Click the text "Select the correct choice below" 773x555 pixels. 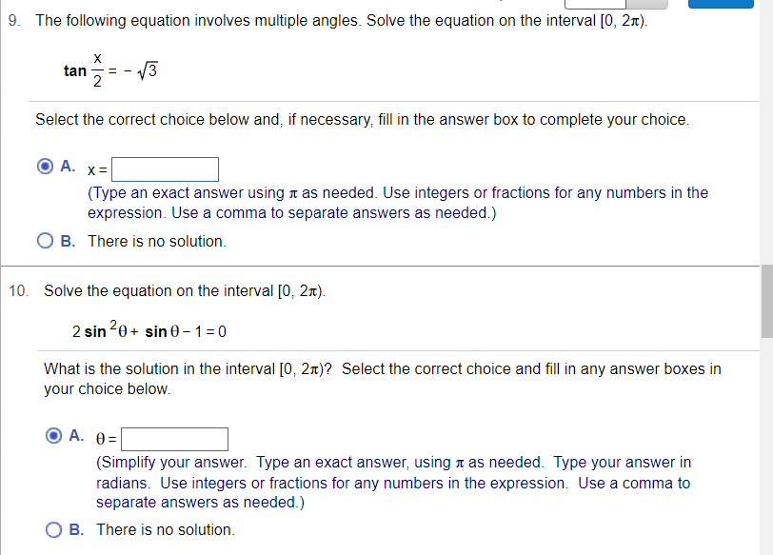click(124, 119)
